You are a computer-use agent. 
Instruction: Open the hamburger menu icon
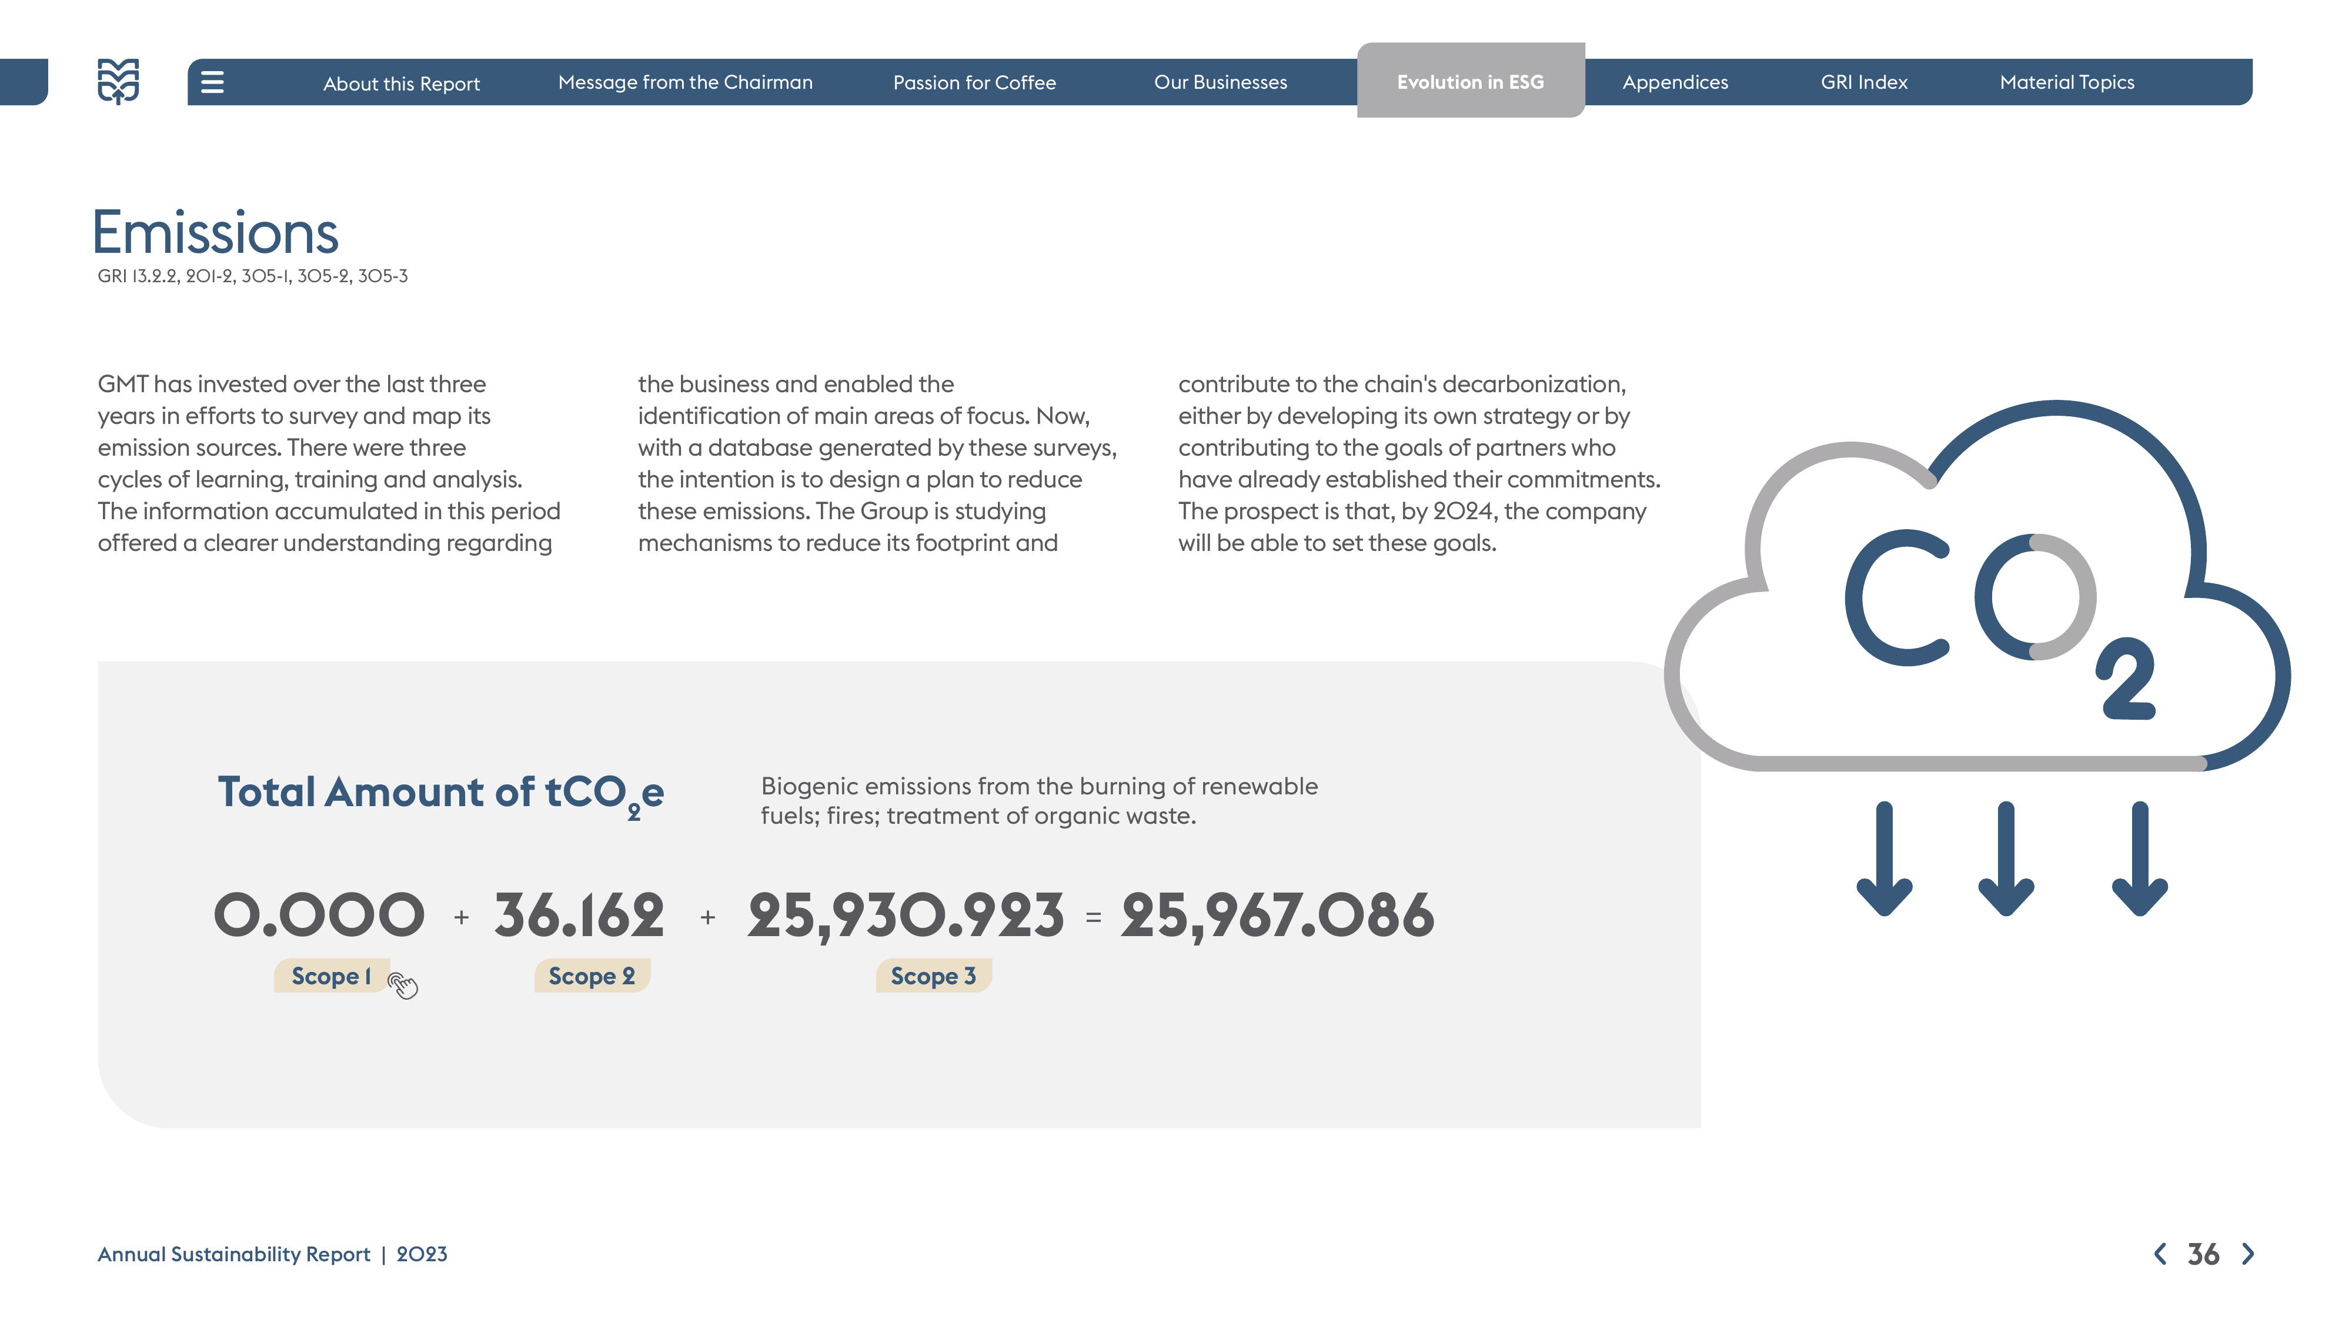pos(212,82)
